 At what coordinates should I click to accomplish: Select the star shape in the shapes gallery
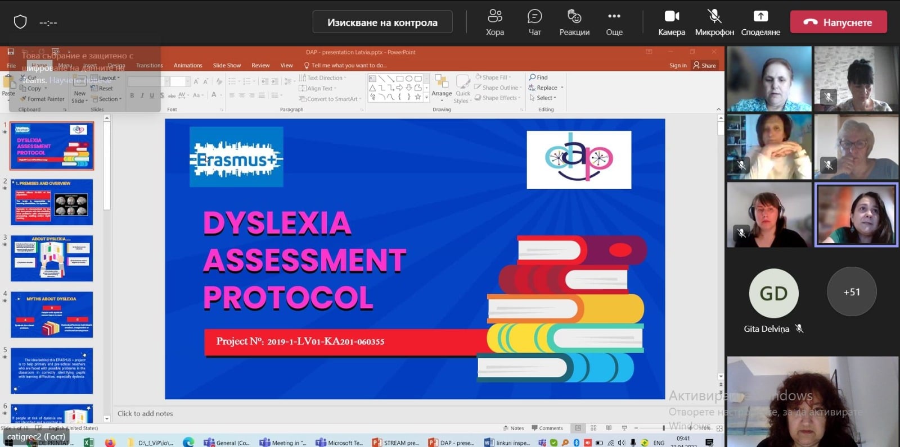(x=417, y=97)
